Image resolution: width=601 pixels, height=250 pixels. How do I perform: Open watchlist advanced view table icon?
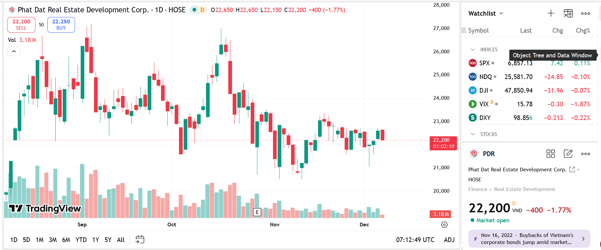568,13
